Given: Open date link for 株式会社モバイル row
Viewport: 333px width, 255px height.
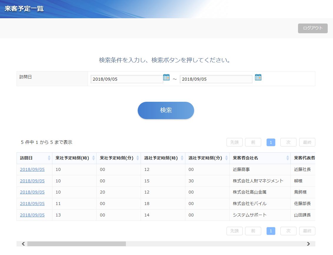Looking at the screenshot, I should click(32, 204).
